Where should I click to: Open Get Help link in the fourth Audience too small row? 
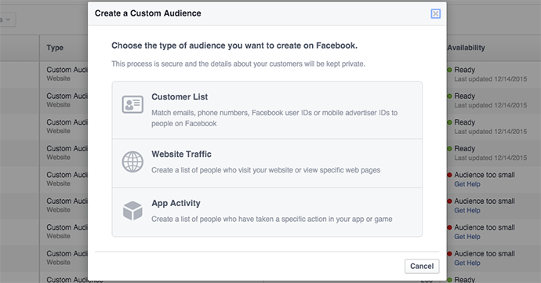(x=467, y=263)
